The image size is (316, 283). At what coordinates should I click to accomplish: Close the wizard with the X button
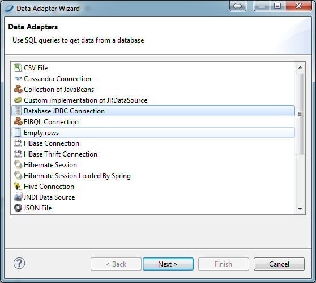point(298,6)
